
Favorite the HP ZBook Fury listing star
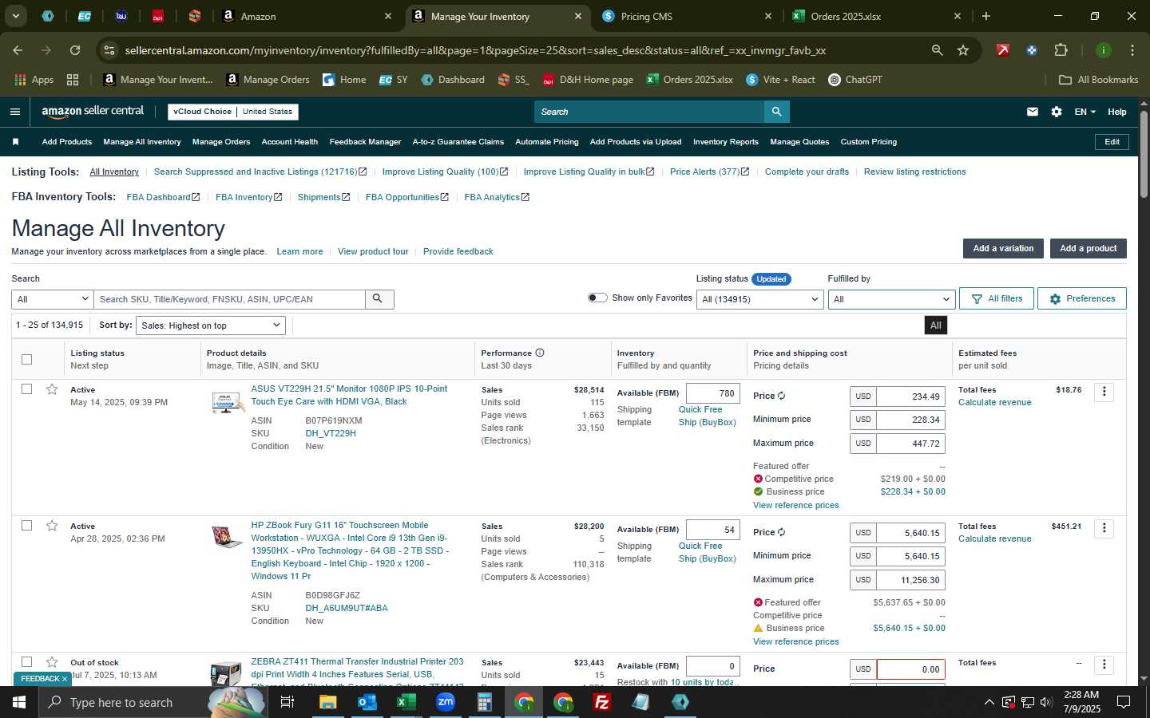[x=52, y=526]
